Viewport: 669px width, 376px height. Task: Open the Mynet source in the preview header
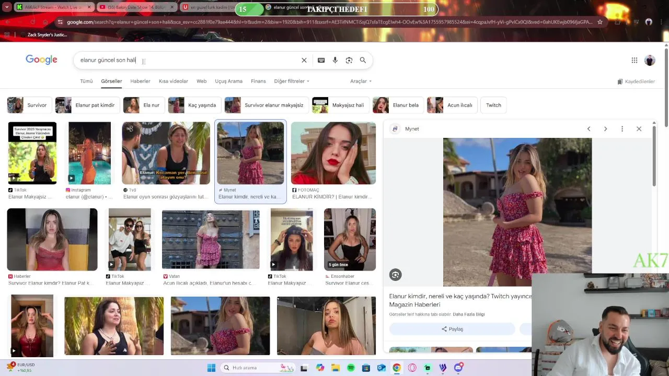tap(406, 129)
